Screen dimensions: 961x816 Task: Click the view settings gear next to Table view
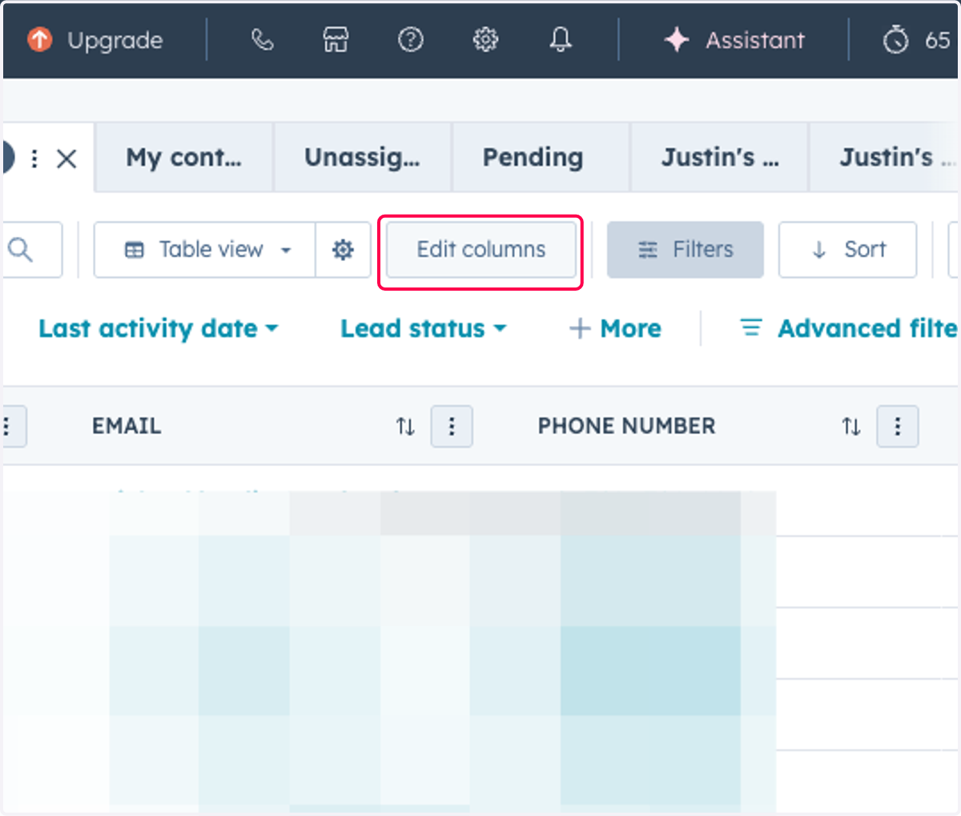pos(343,250)
